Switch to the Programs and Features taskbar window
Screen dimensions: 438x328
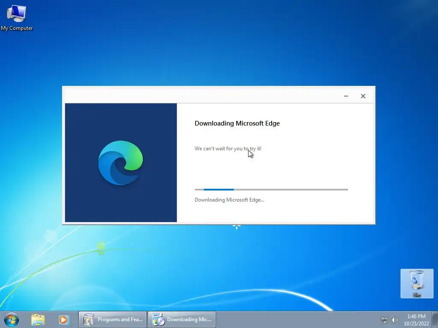coord(112,319)
